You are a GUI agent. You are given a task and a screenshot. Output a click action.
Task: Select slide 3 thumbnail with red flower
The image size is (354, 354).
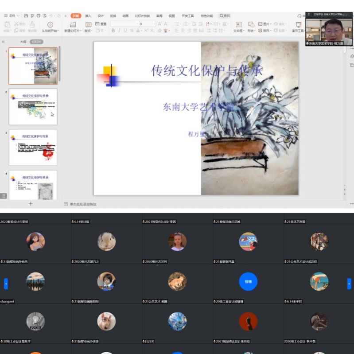[33, 148]
